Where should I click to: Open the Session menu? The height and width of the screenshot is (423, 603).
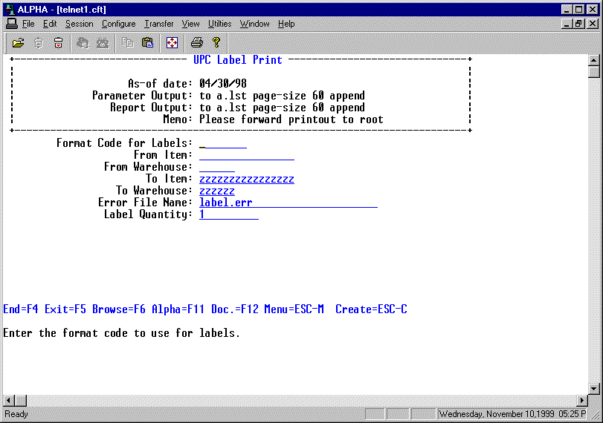(x=79, y=24)
